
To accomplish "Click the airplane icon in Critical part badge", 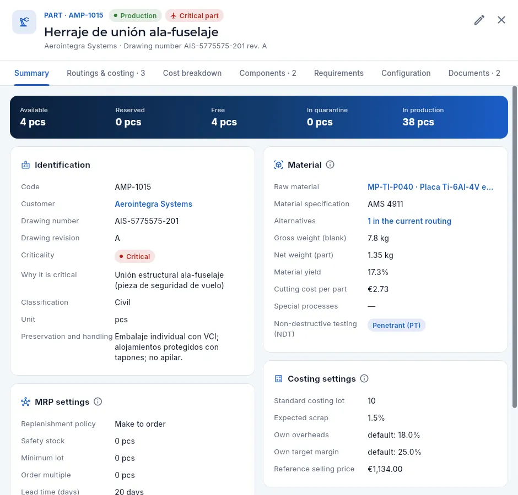I will point(173,16).
